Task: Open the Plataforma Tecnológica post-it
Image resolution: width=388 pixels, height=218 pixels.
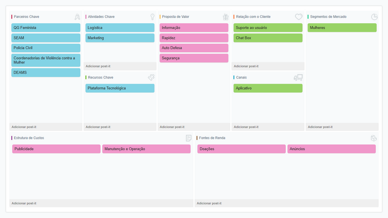Action: click(x=120, y=88)
